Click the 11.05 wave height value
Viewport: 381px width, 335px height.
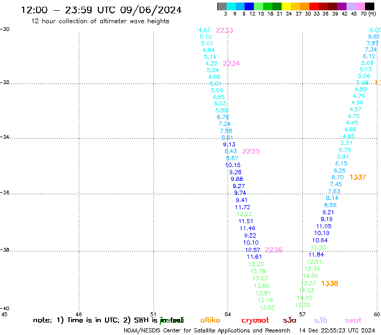click(324, 226)
